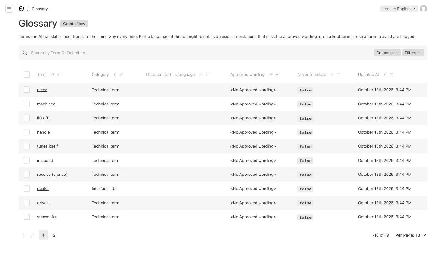Sort Decision for this language ascending

pyautogui.click(x=201, y=74)
